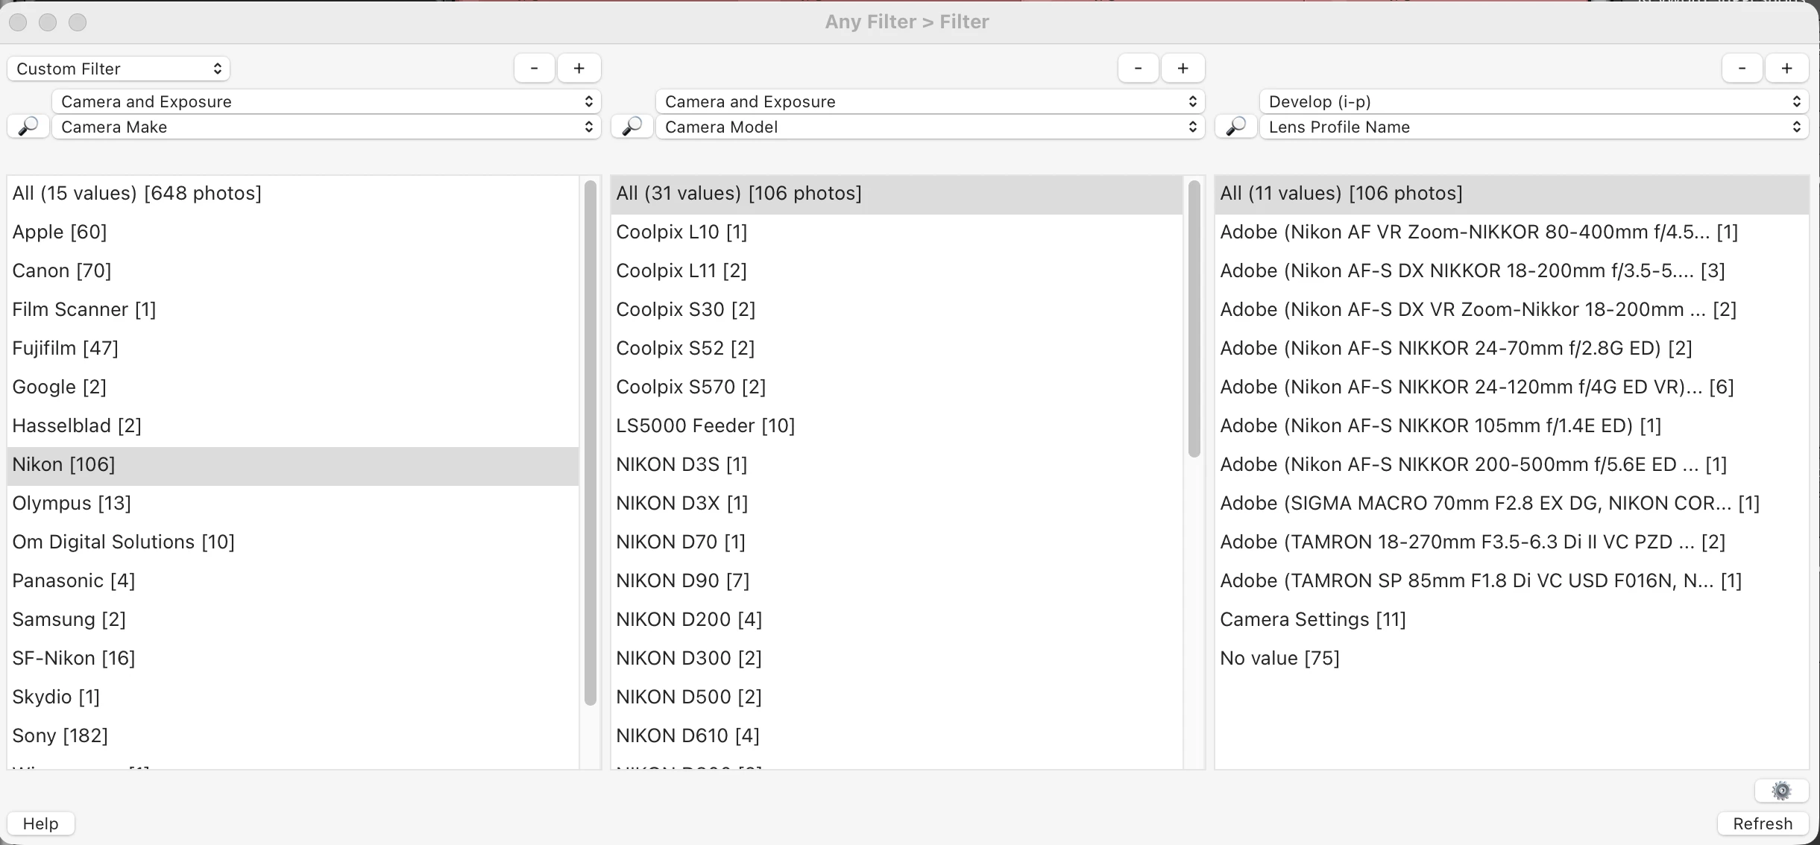
Task: Select All (15 values) [648 photos]
Action: tap(293, 194)
